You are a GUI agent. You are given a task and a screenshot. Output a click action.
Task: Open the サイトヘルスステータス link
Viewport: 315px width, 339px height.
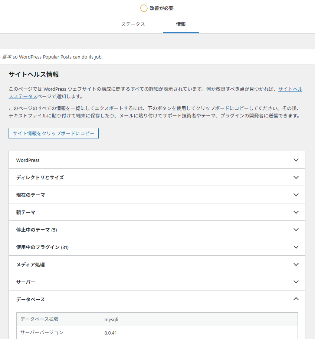pos(290,89)
